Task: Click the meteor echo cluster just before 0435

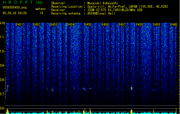Action: (84, 89)
